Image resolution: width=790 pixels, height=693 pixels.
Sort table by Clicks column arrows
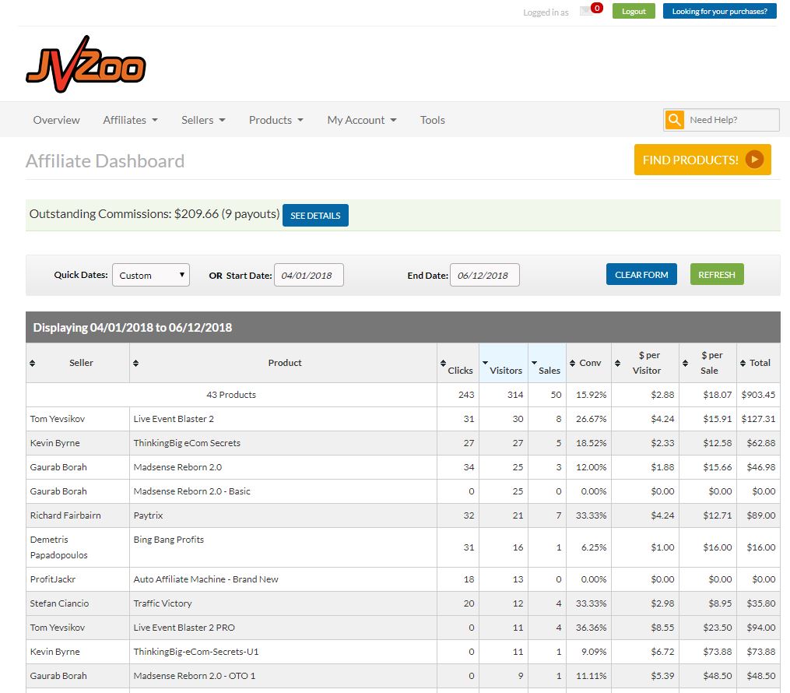(x=443, y=363)
